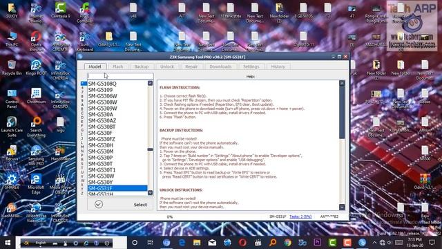Screen dimensions: 442x249
Task: Open the Settings tab
Action: tap(251, 66)
